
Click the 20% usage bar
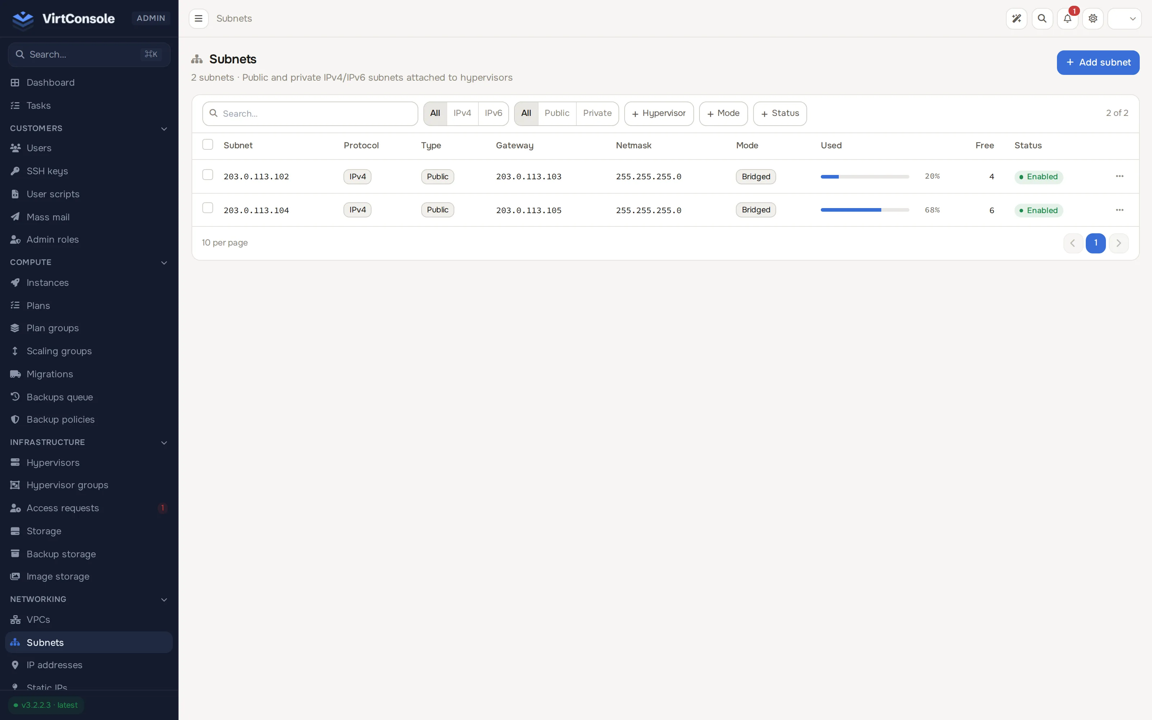click(x=865, y=177)
